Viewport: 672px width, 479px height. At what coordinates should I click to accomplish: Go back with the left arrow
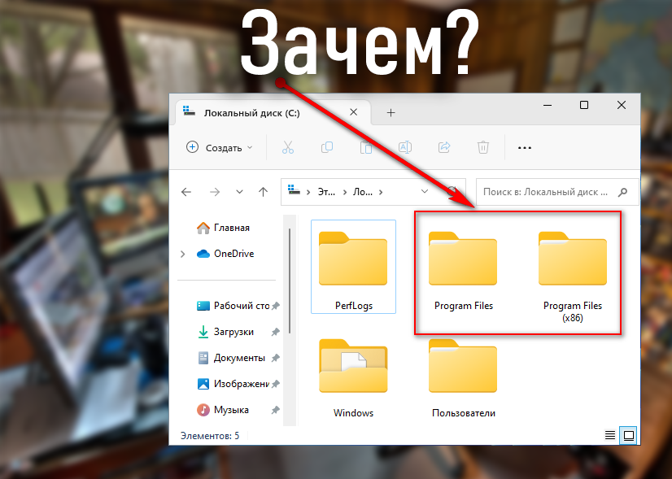point(186,192)
